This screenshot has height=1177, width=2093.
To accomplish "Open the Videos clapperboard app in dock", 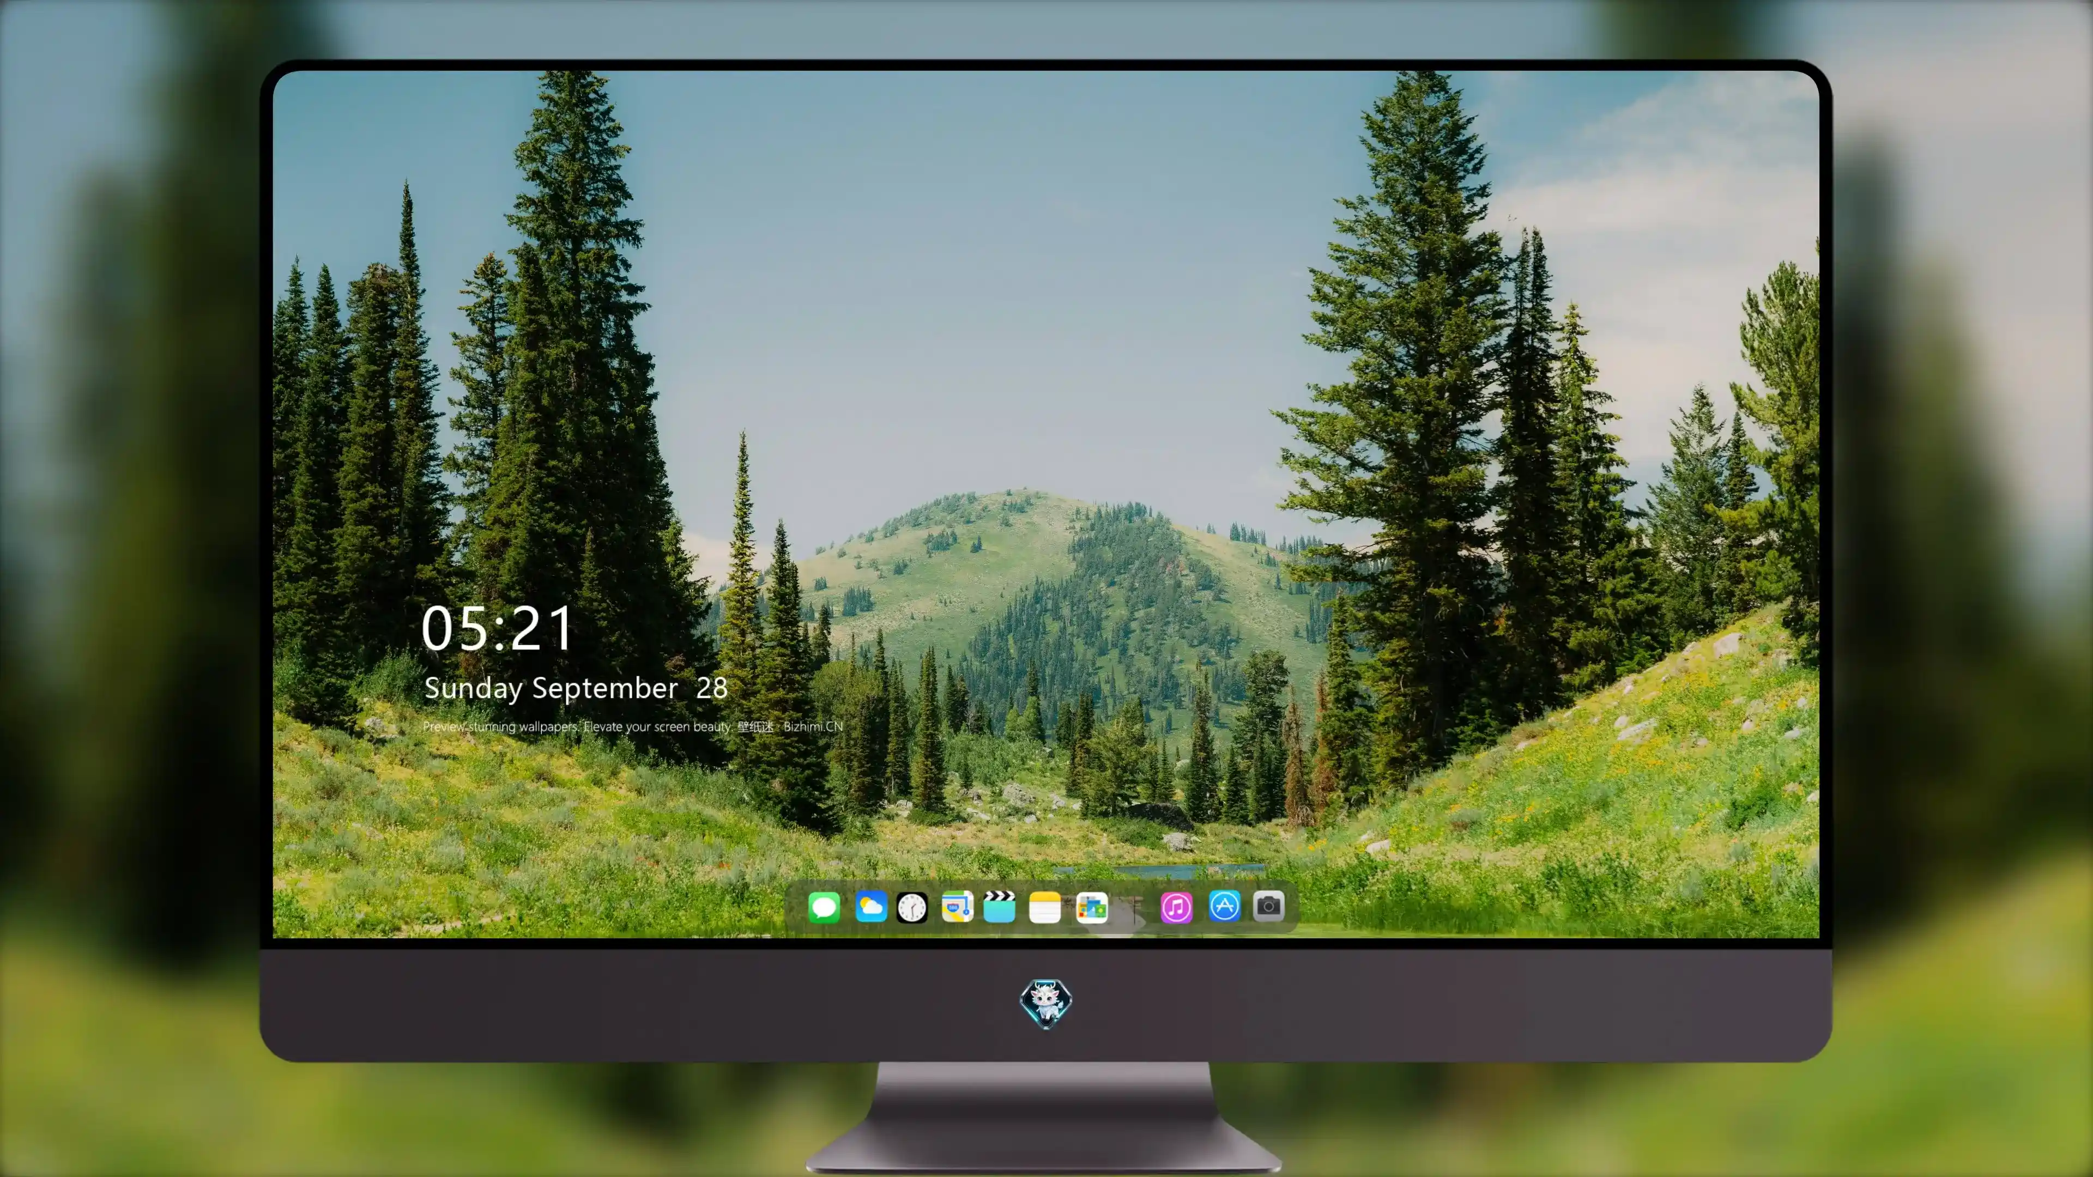I will coord(1000,907).
